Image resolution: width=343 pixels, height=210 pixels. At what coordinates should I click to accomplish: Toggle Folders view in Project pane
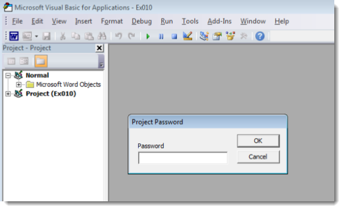click(x=41, y=61)
